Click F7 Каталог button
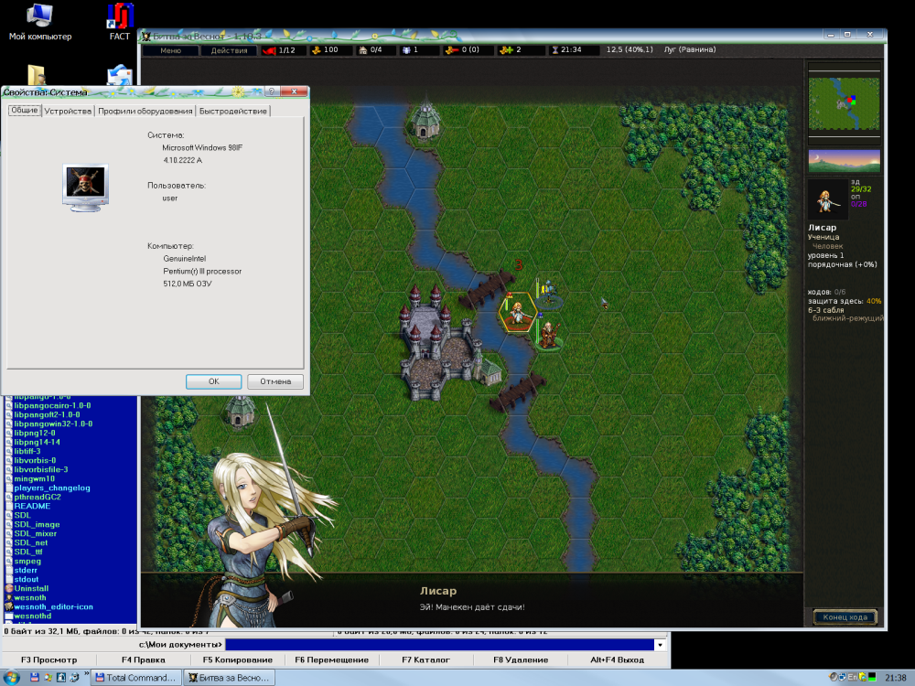 pos(426,659)
